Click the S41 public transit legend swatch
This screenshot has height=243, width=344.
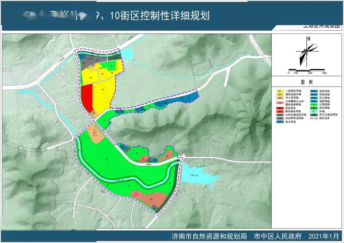[280, 115]
